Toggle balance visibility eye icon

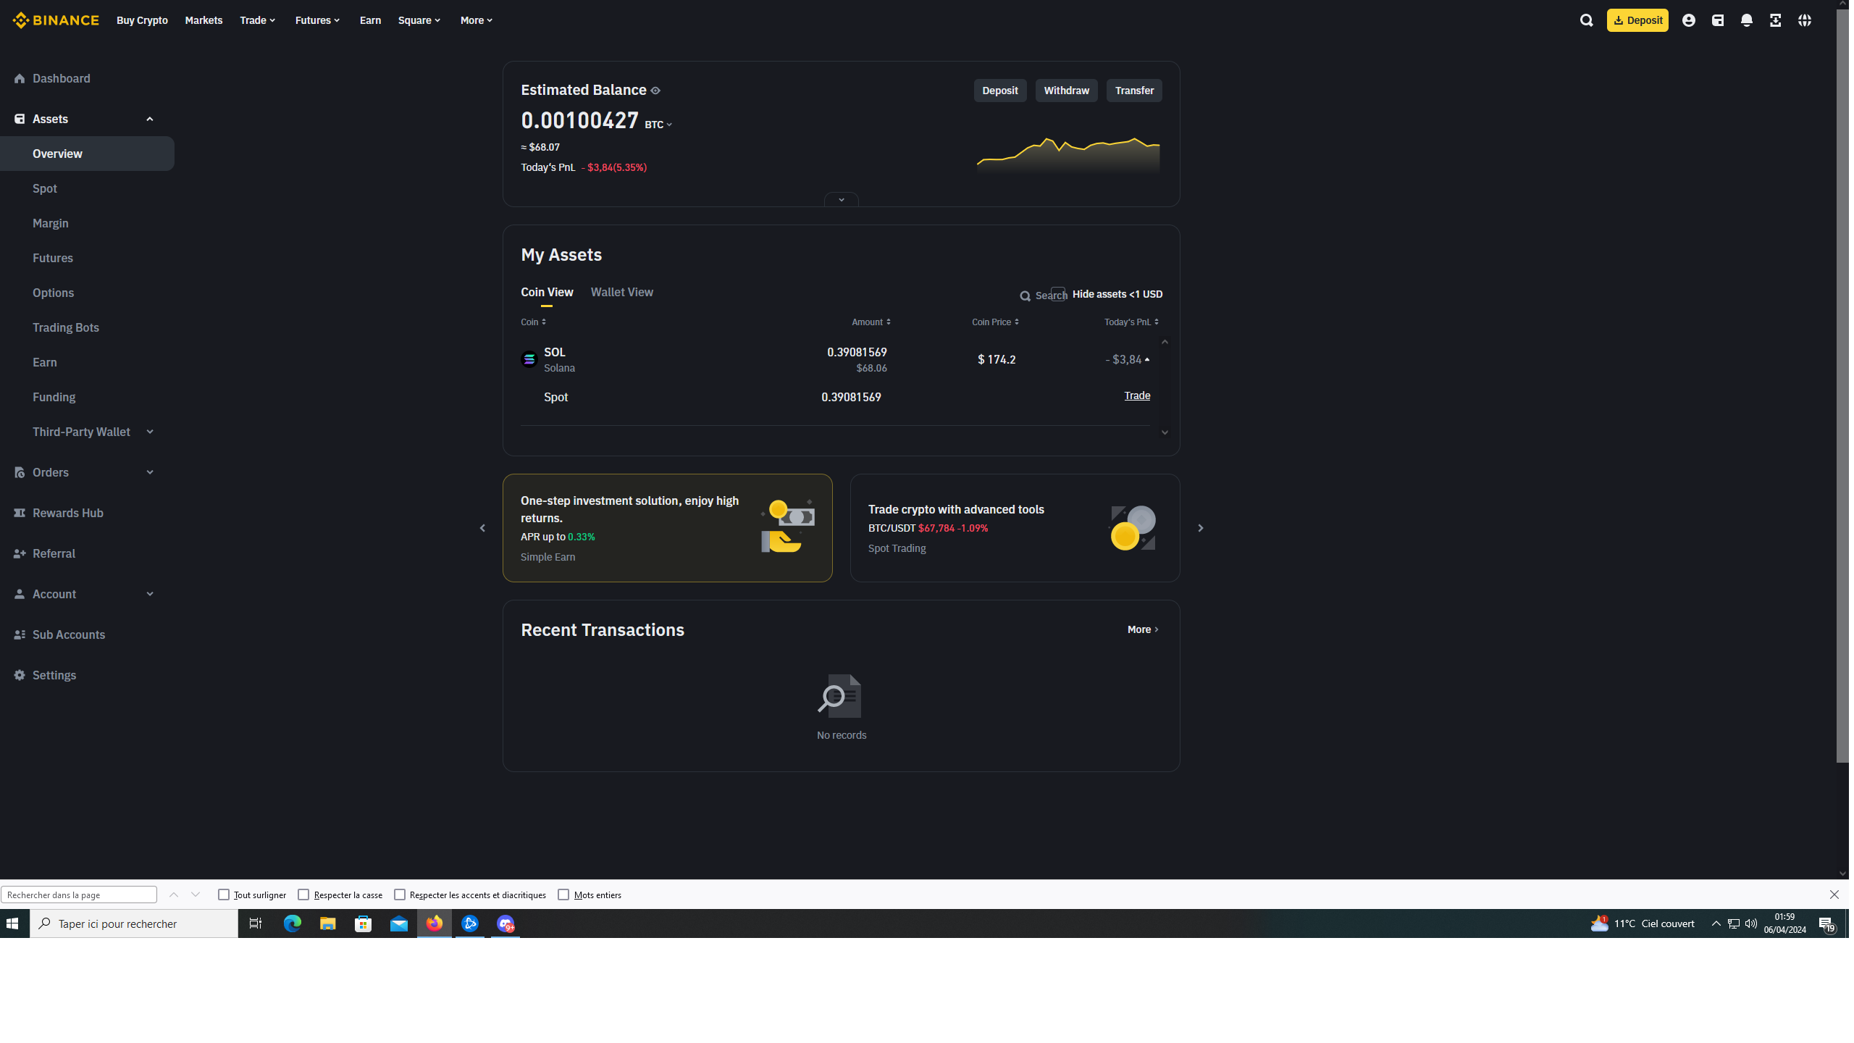pyautogui.click(x=655, y=91)
